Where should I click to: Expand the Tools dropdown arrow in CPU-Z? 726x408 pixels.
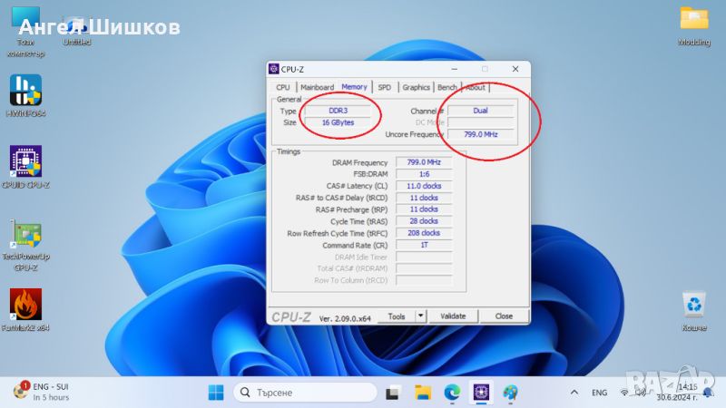pyautogui.click(x=420, y=316)
